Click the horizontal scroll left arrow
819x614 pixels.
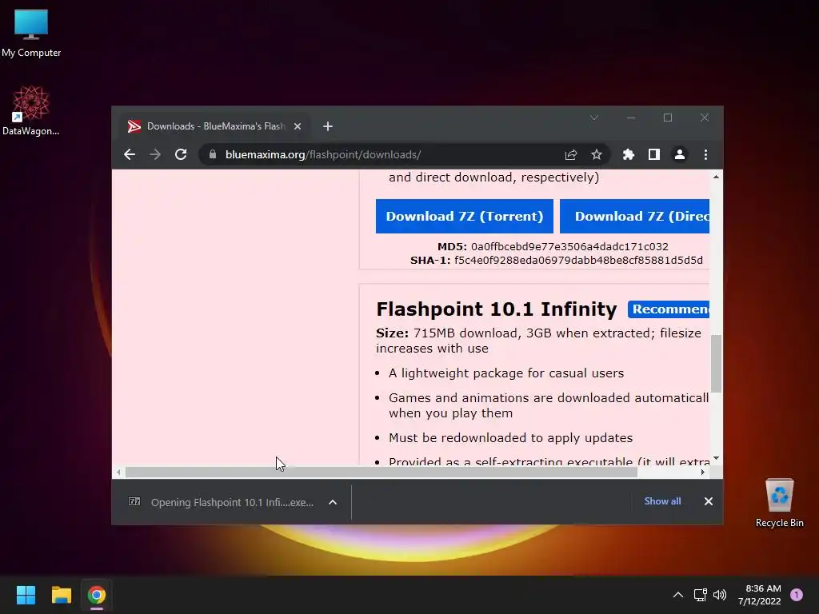click(x=118, y=472)
